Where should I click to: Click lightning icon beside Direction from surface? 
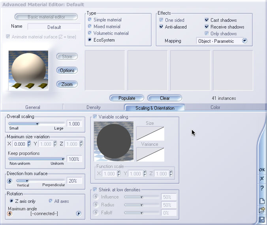[10, 181]
